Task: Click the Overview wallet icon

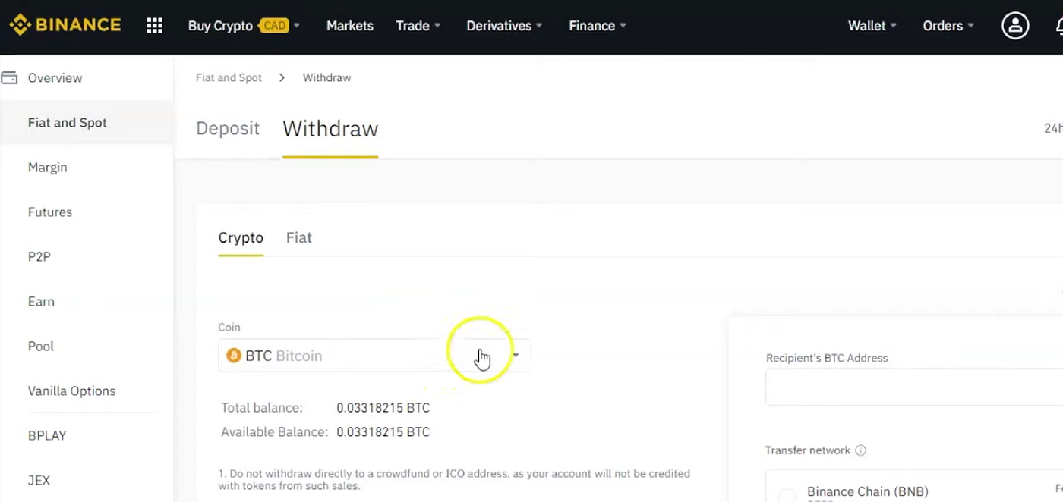Action: (x=10, y=77)
